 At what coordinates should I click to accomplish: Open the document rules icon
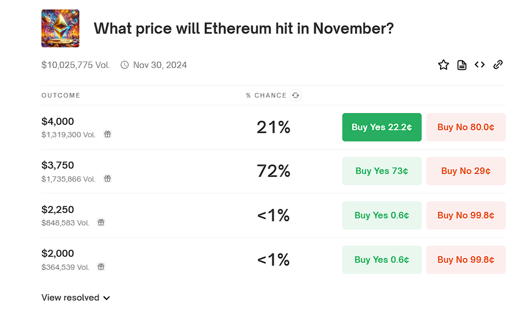pos(462,65)
